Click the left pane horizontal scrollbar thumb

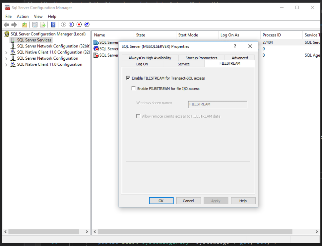[x=44, y=232]
